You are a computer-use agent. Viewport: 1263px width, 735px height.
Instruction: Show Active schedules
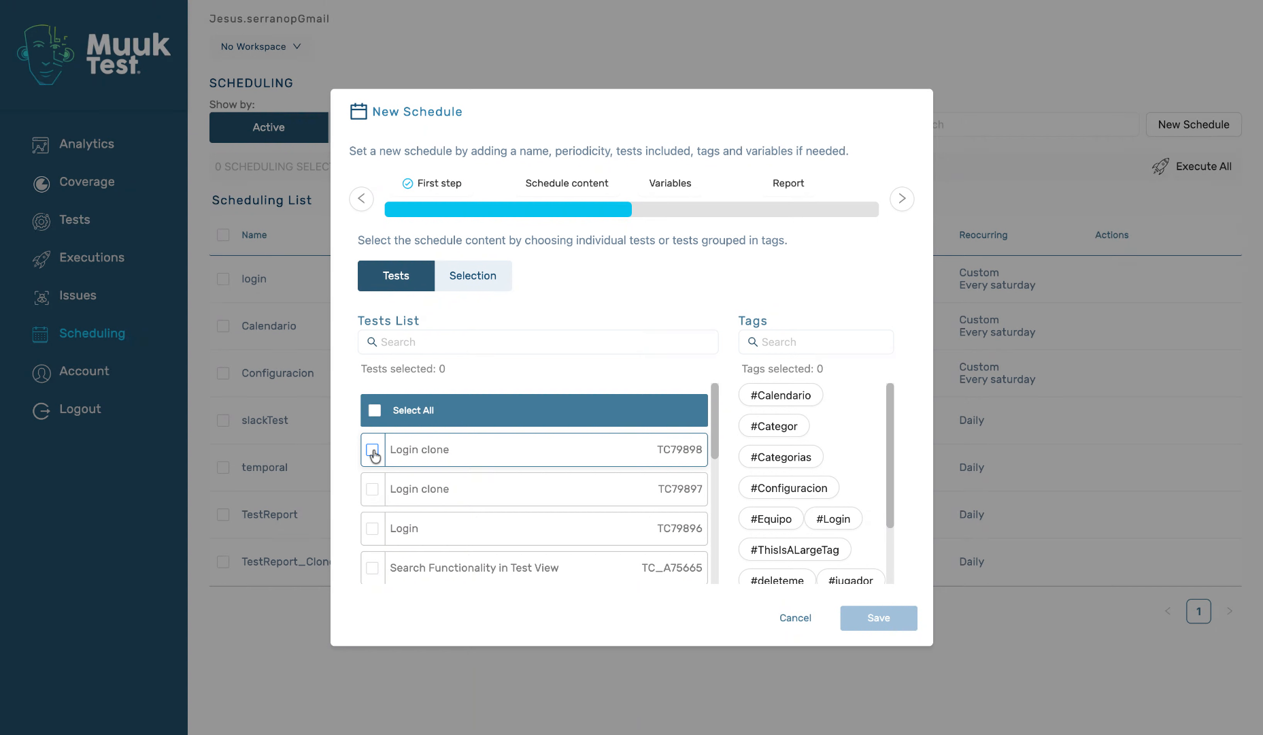269,127
